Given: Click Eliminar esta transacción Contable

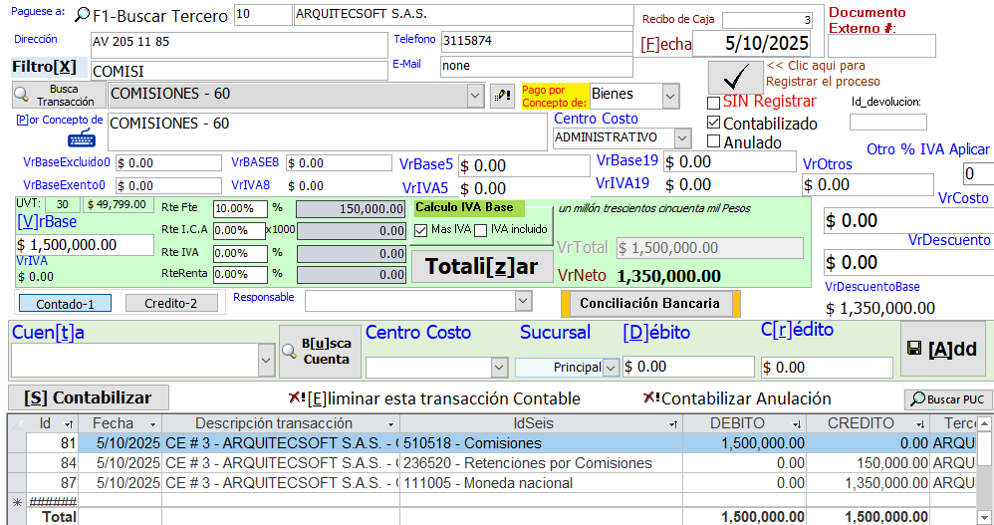Looking at the screenshot, I should (433, 398).
